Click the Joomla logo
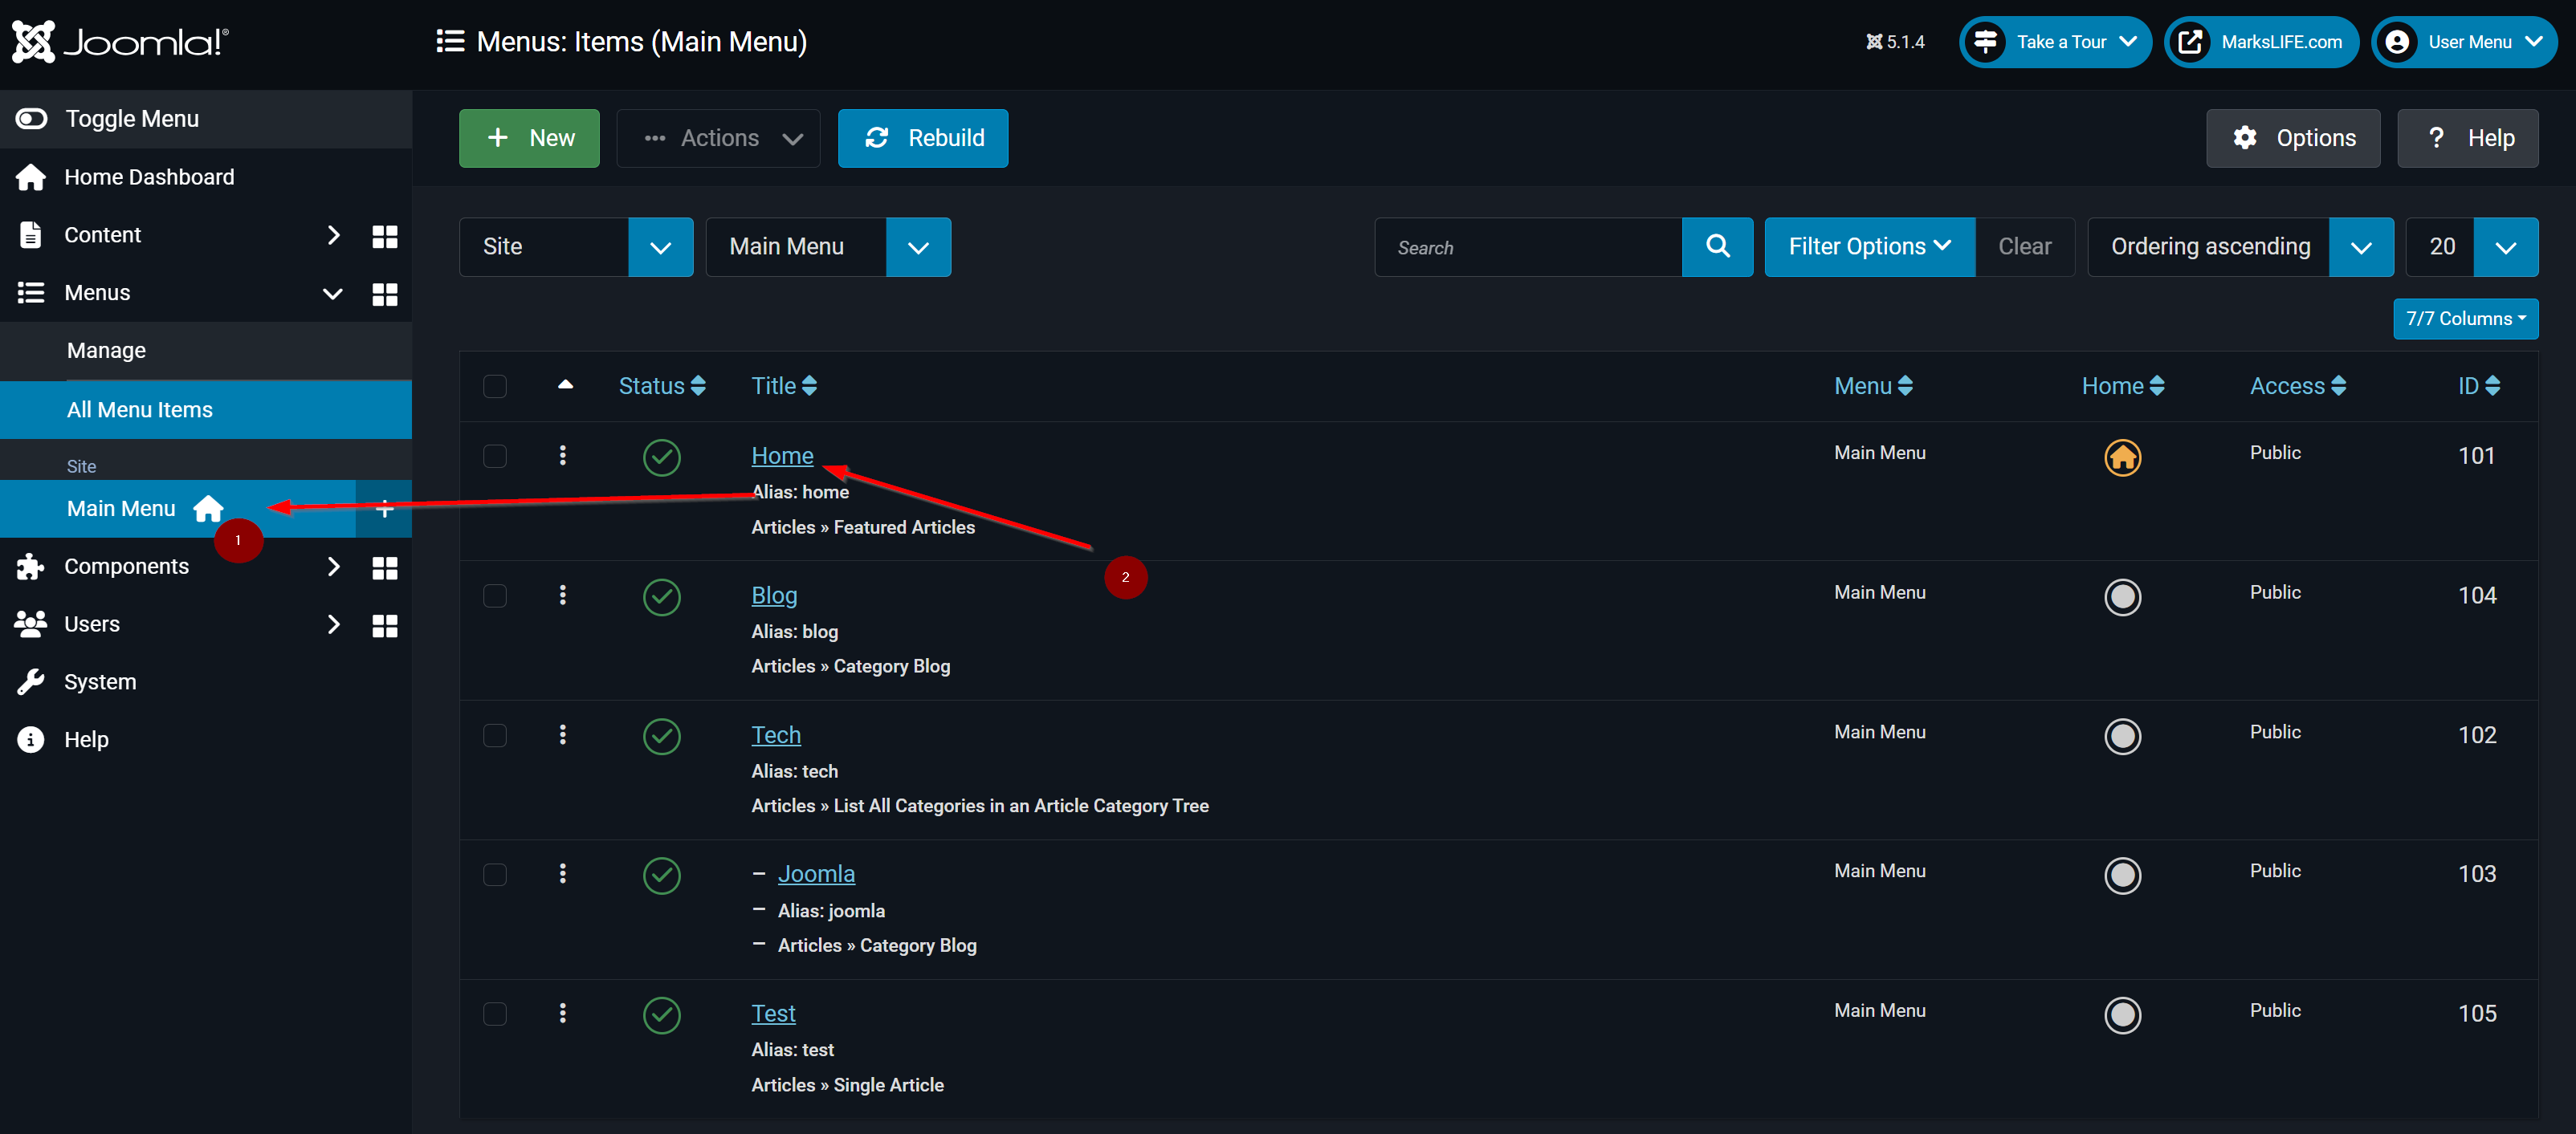 [x=120, y=42]
